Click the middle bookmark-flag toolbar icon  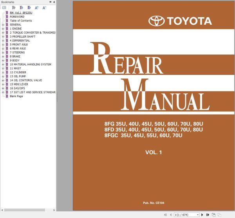tap(21, 8)
